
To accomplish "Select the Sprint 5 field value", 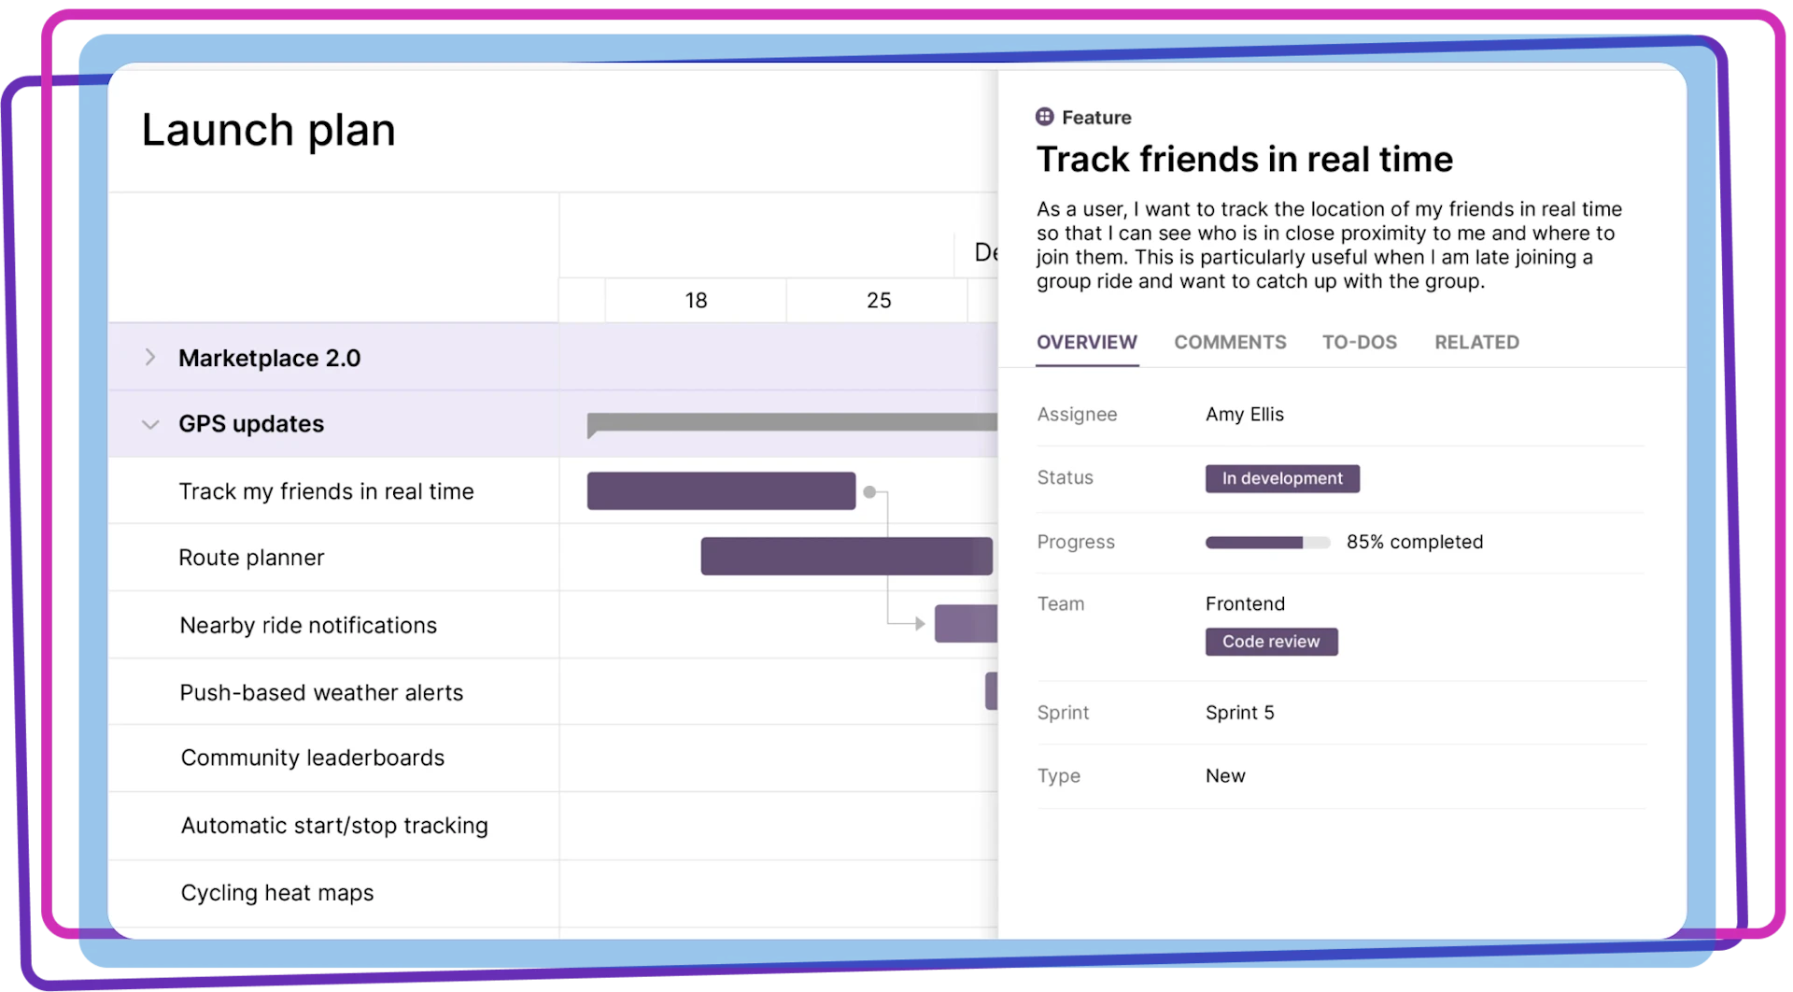I will (x=1239, y=712).
